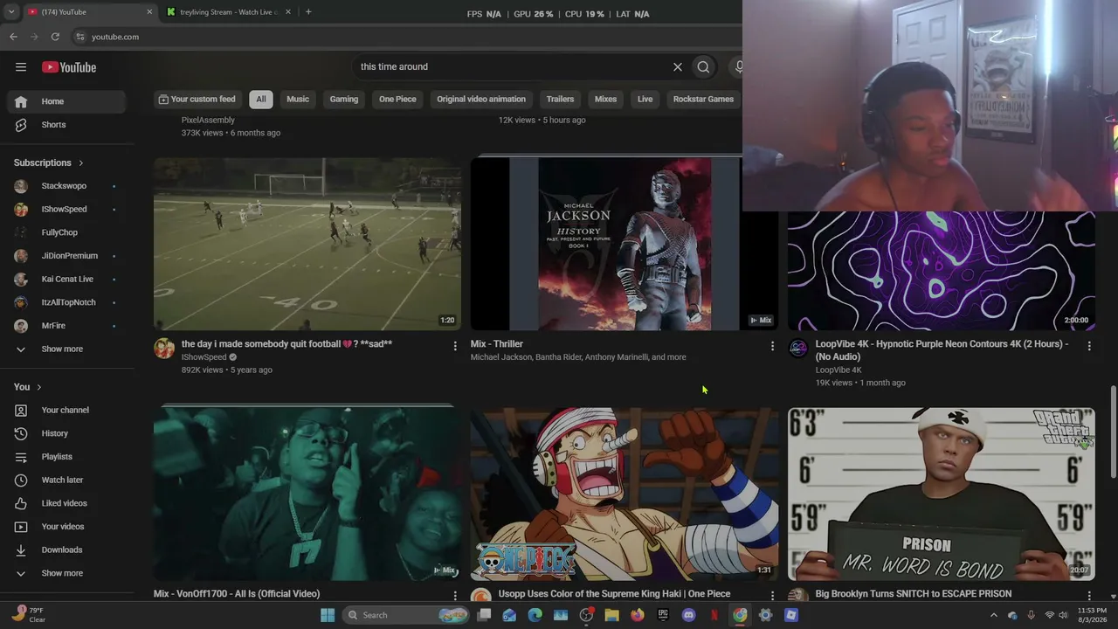1118x629 pixels.
Task: Open Epic Games Launcher from taskbar
Action: point(663,615)
